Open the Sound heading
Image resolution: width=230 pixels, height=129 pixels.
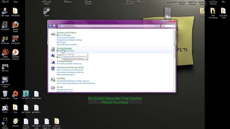[x=60, y=87]
